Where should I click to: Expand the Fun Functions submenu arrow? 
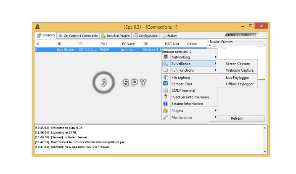(216, 70)
